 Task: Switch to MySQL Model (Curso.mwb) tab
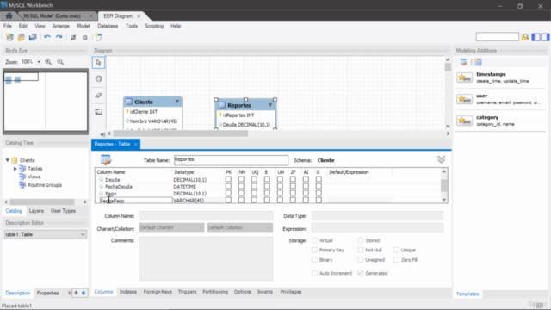(x=52, y=16)
